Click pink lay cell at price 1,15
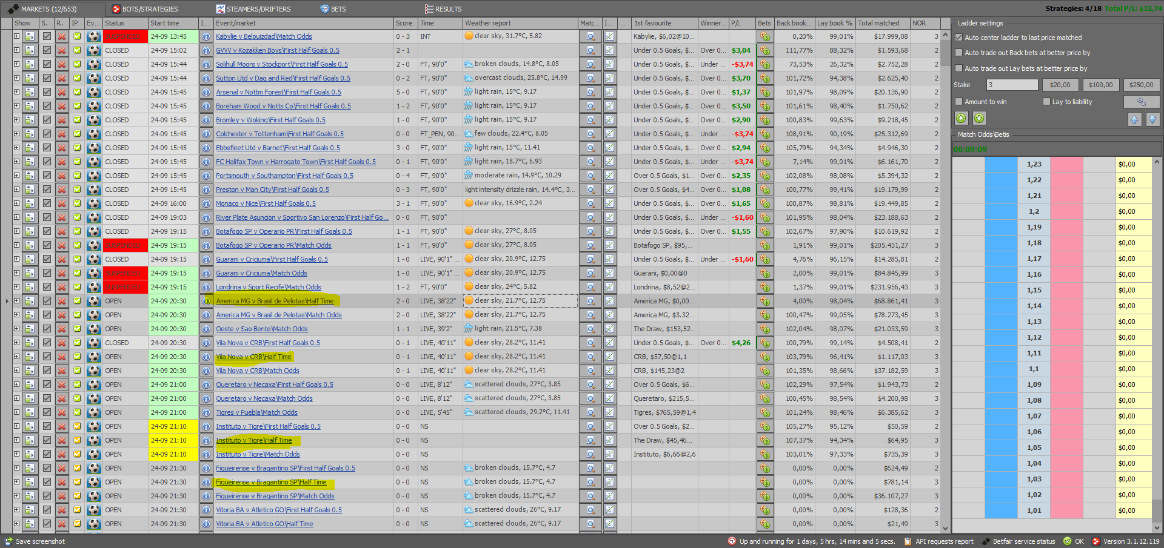Image resolution: width=1164 pixels, height=548 pixels. pos(1066,290)
